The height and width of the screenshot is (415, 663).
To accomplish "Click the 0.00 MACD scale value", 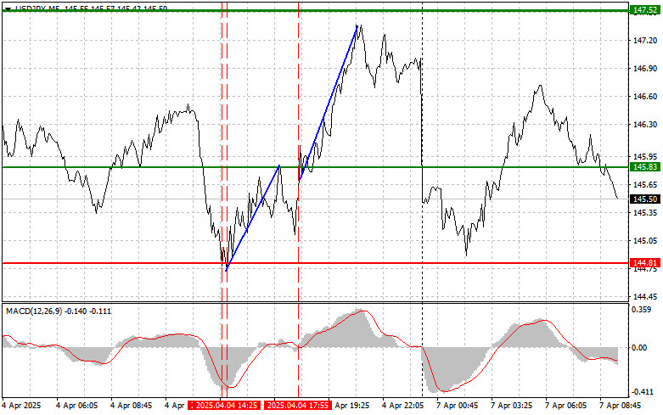I will coord(639,347).
